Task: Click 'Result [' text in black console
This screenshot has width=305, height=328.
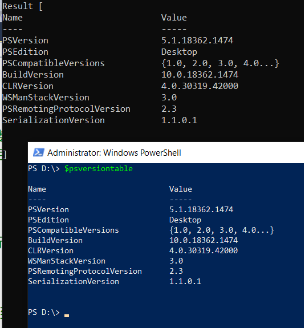Action: click(23, 6)
